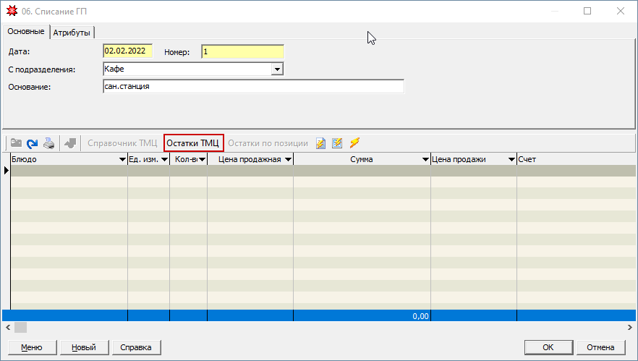Click the blue refresh arrow icon
The height and width of the screenshot is (361, 638).
pyautogui.click(x=32, y=143)
